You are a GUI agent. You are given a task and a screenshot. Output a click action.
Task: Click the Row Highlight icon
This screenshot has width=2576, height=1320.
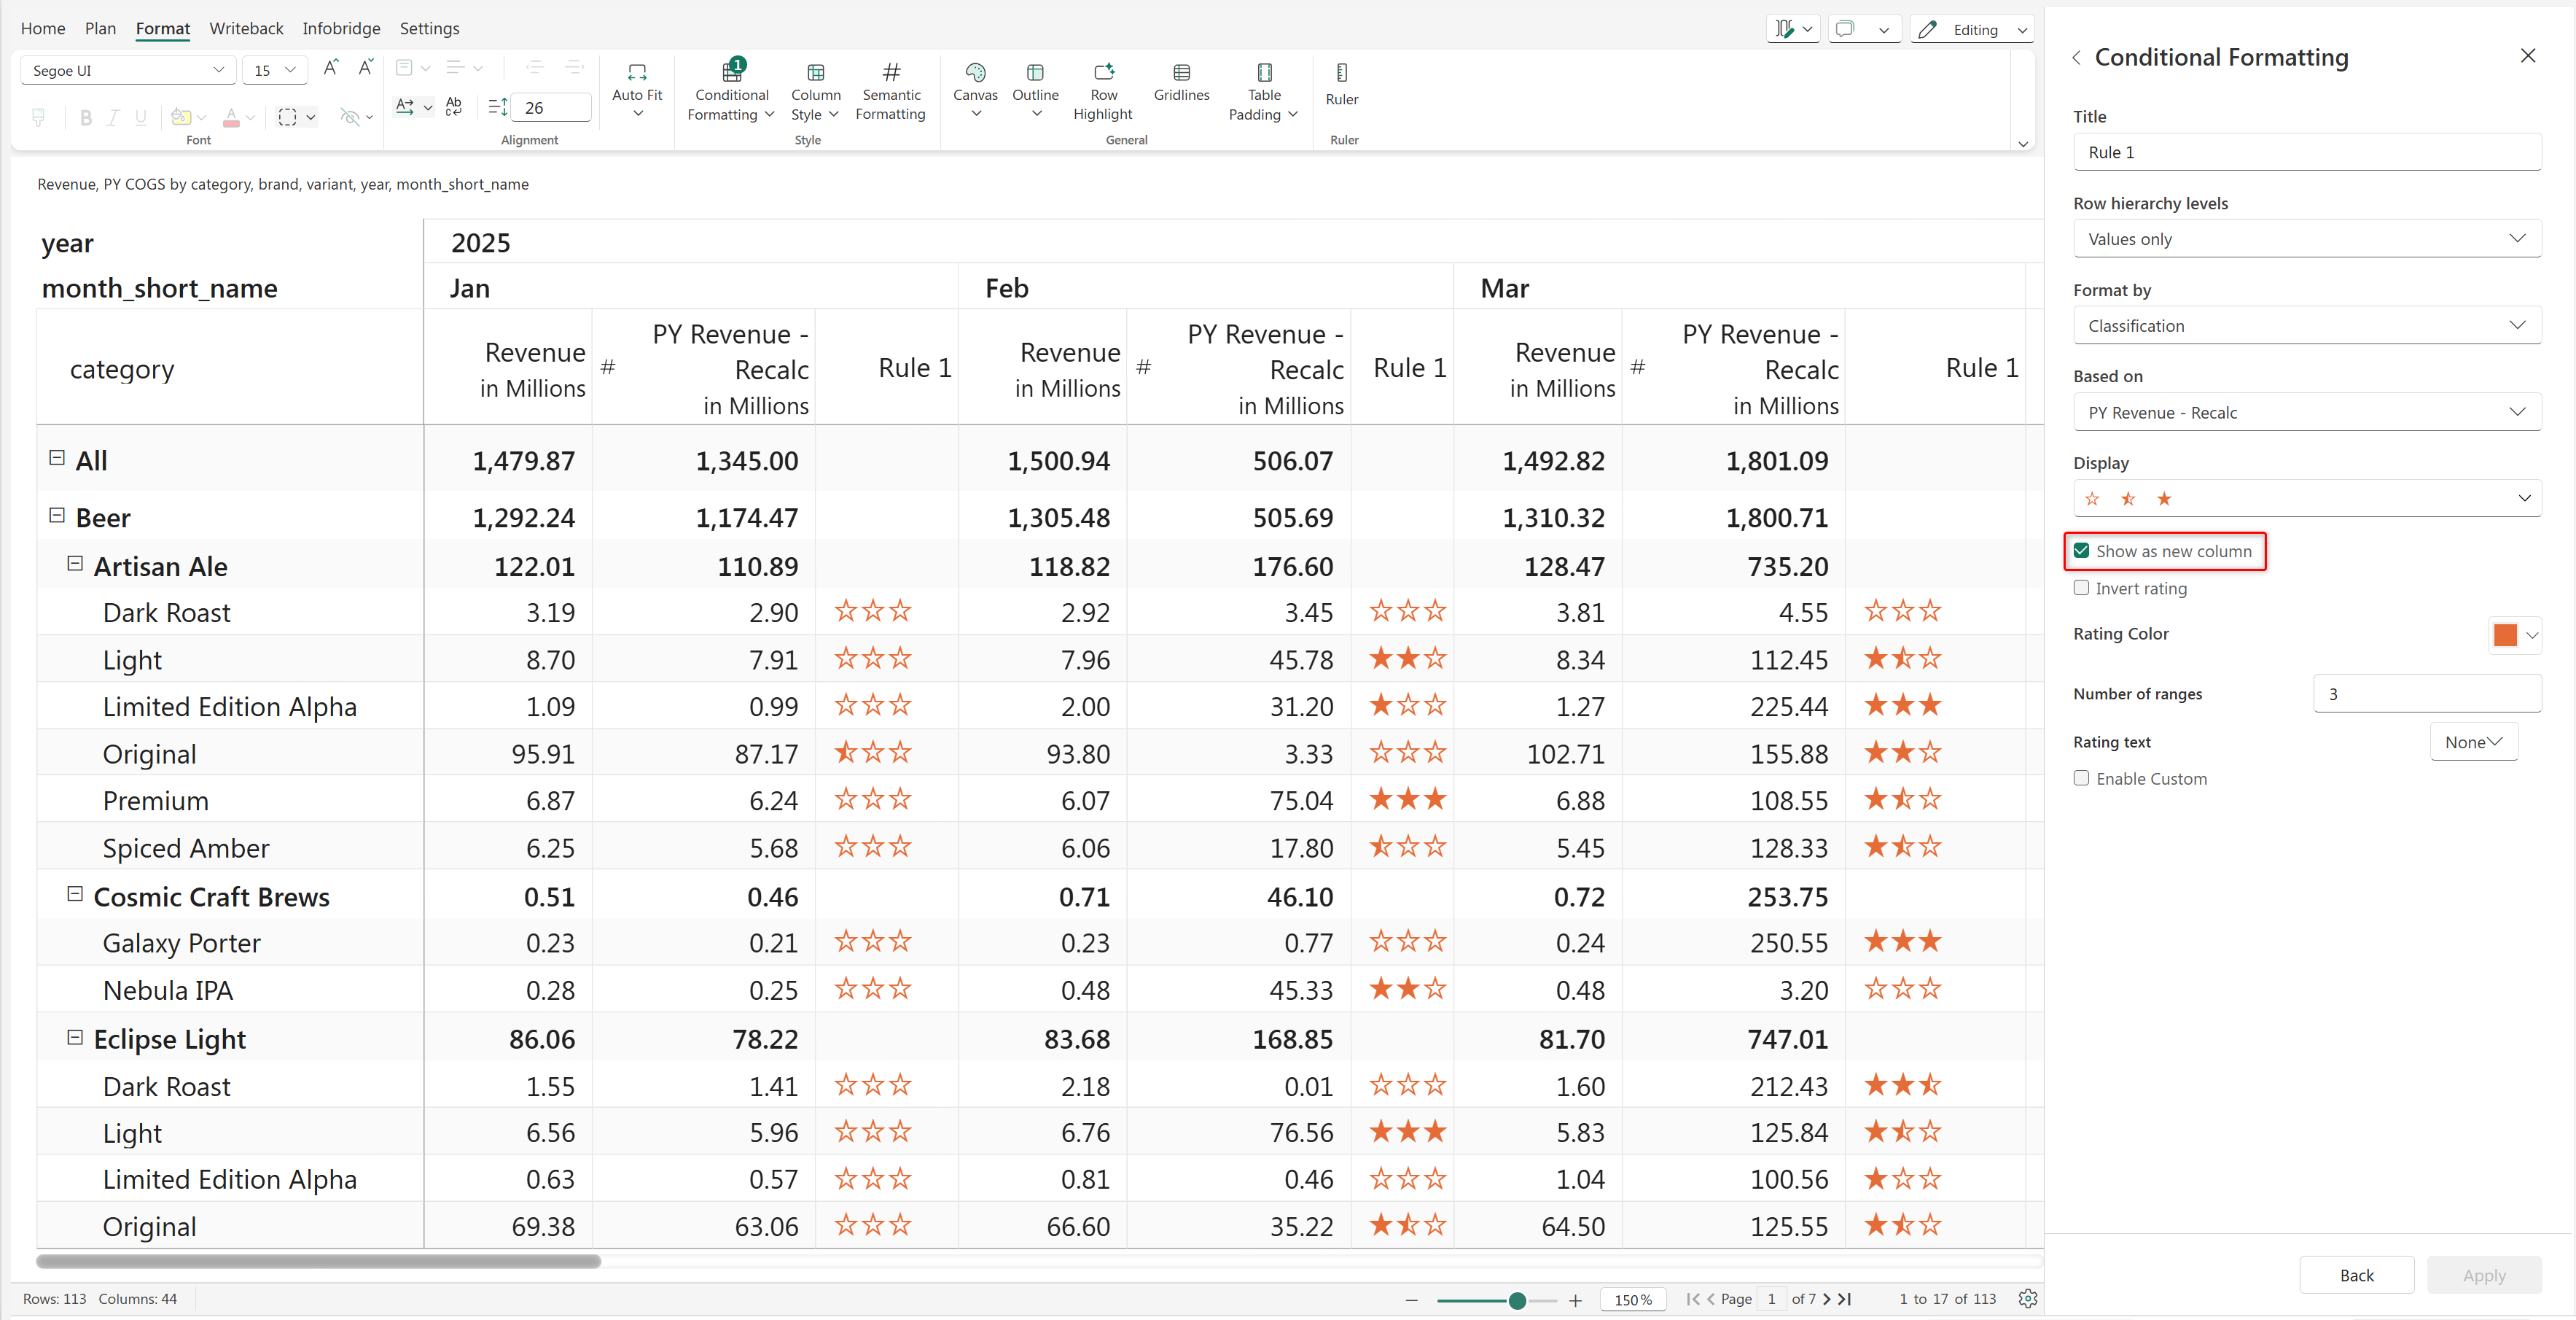(1103, 73)
